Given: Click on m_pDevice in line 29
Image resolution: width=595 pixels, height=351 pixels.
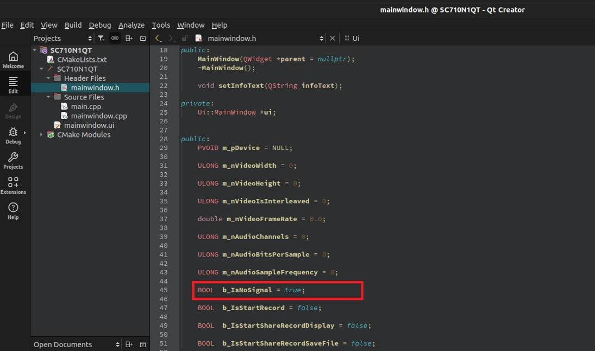Looking at the screenshot, I should [x=241, y=148].
